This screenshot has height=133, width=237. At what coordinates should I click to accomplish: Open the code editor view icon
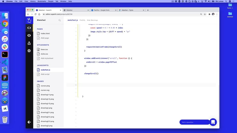point(29,28)
